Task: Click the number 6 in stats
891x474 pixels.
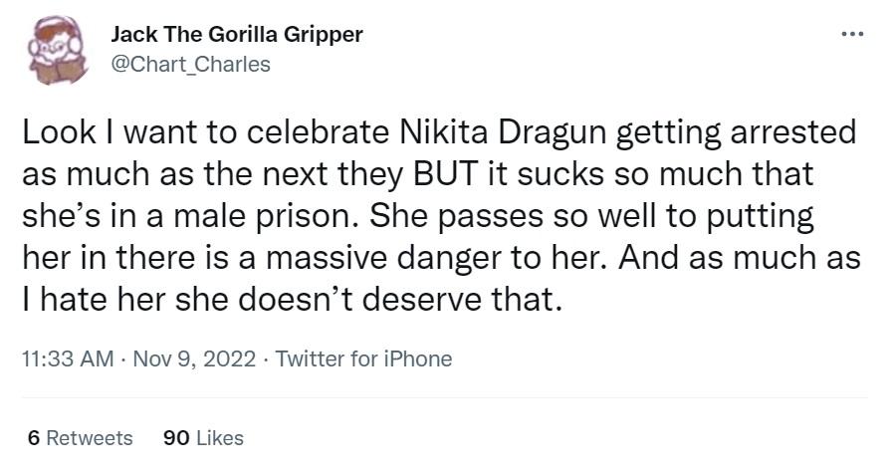Action: [x=34, y=437]
